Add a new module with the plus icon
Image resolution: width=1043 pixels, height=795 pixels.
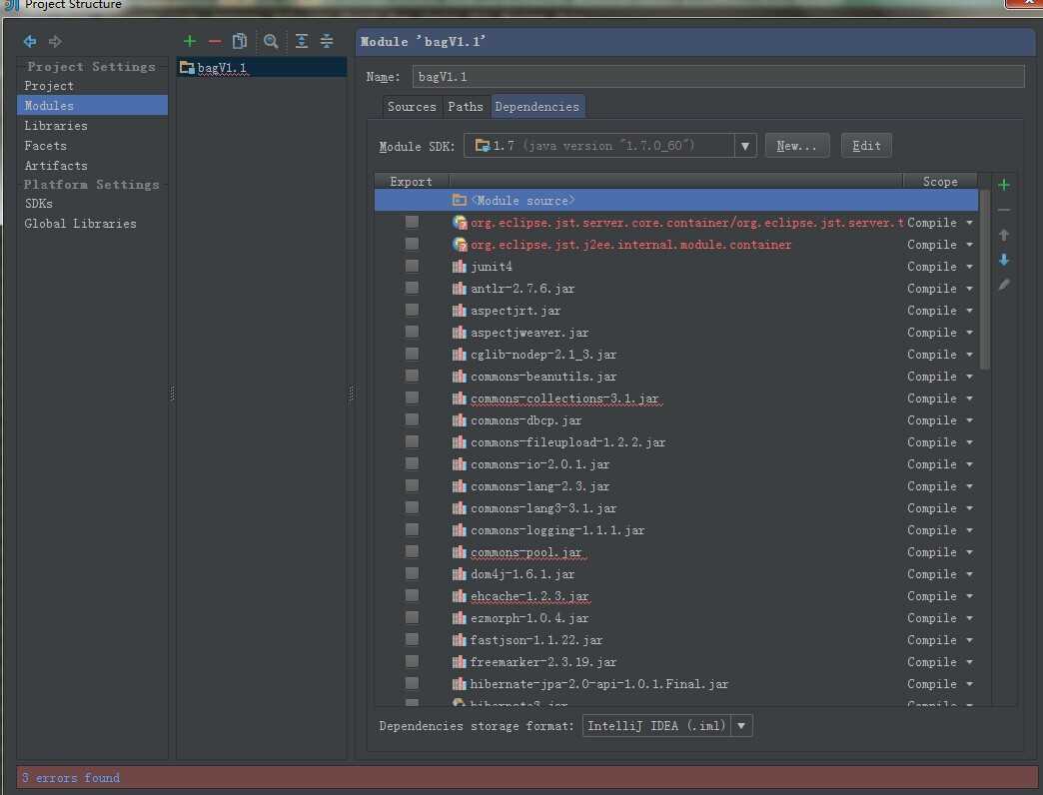190,41
